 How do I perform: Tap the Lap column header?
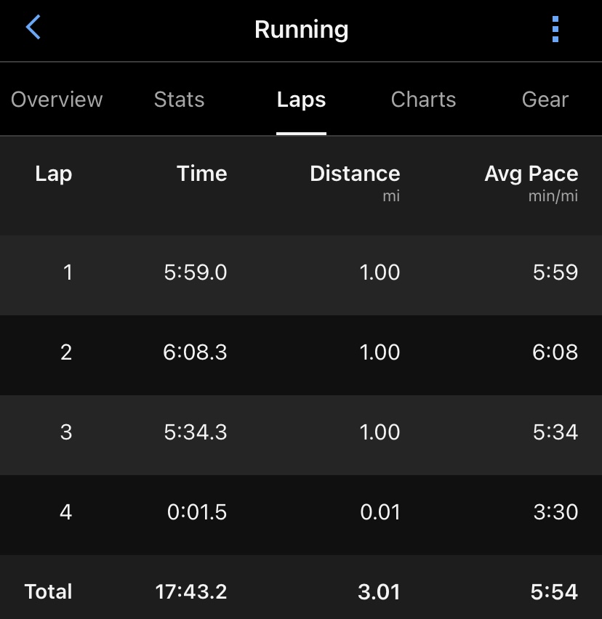(x=54, y=174)
